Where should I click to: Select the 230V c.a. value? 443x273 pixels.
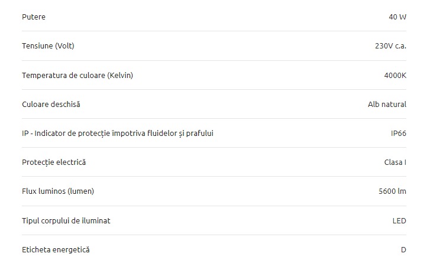390,45
